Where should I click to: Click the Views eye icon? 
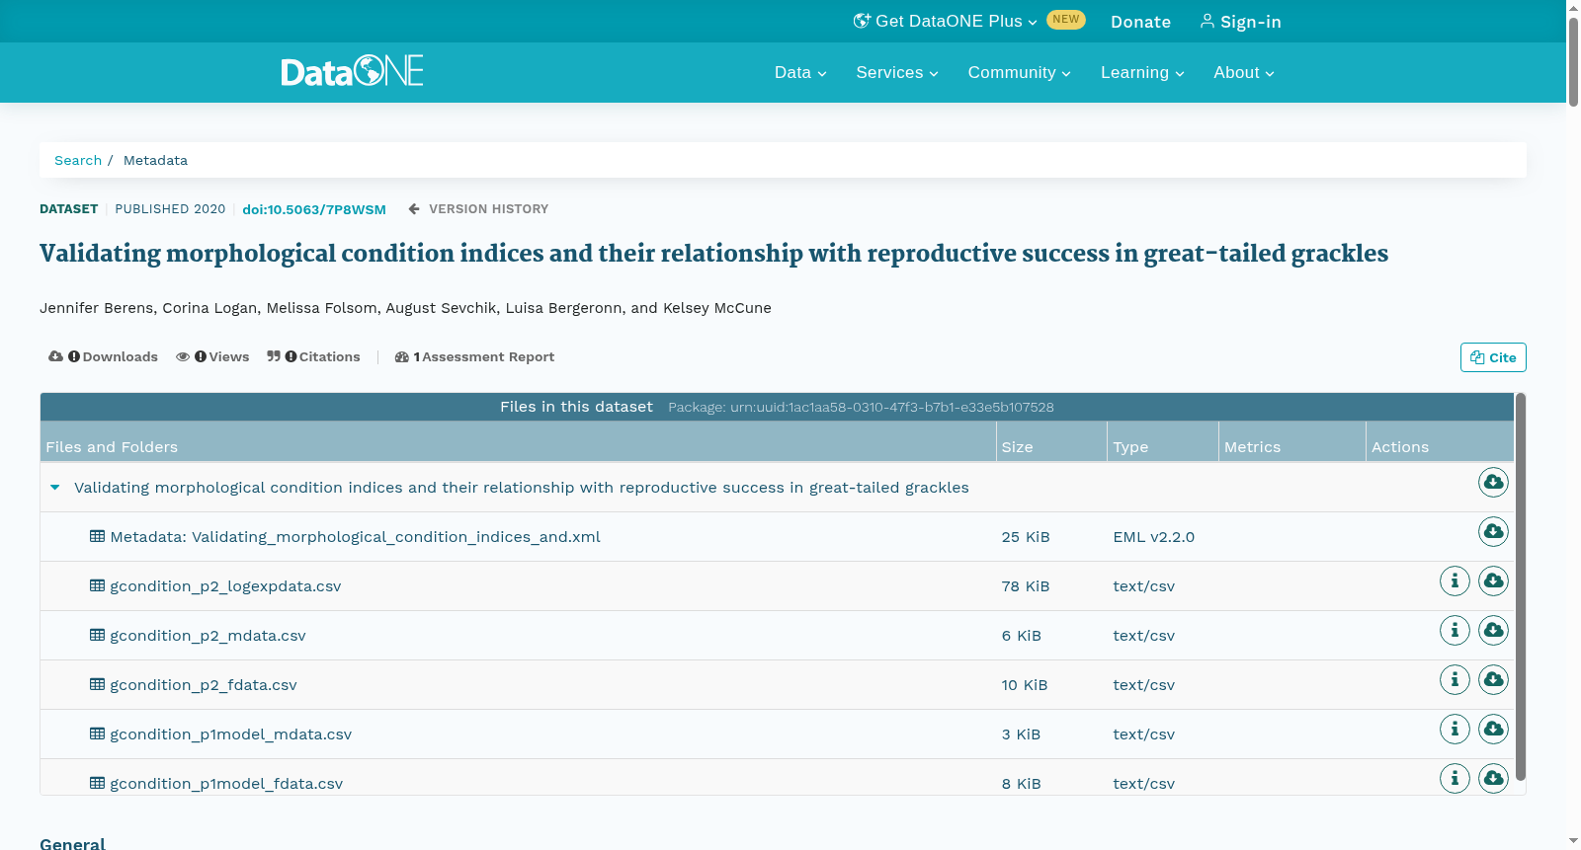coord(183,356)
